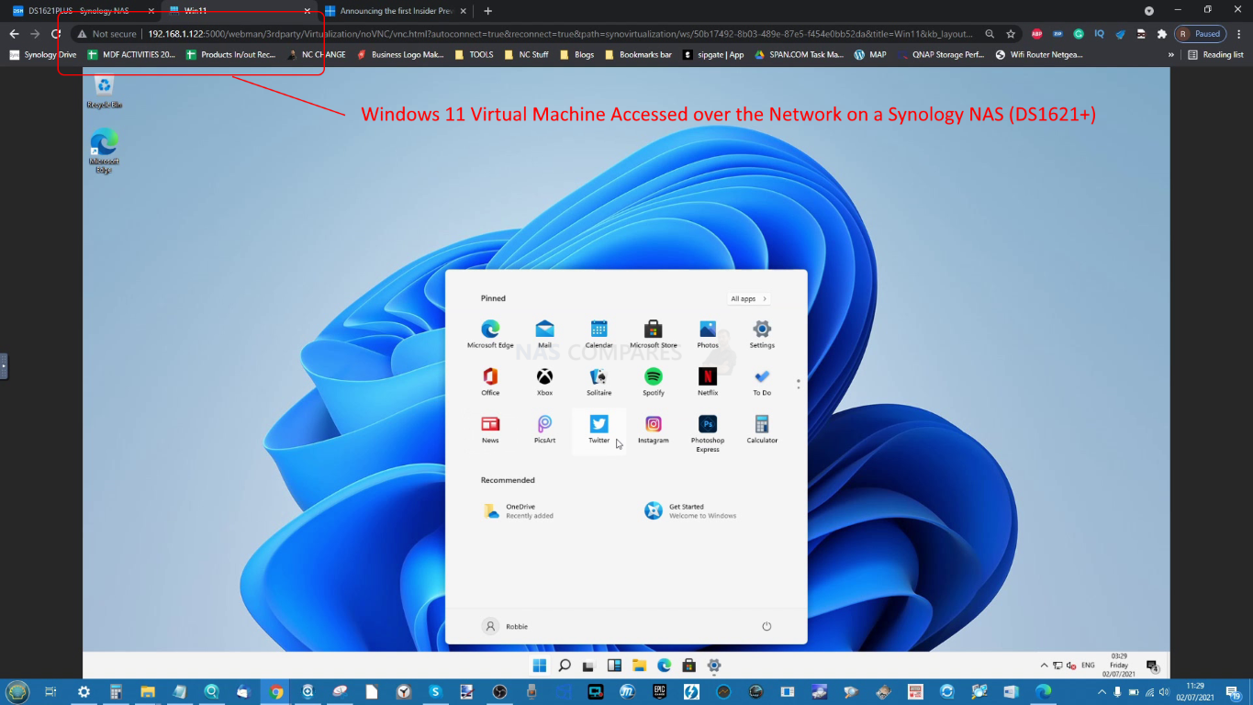
Task: Go back in Chrome
Action: tap(14, 34)
